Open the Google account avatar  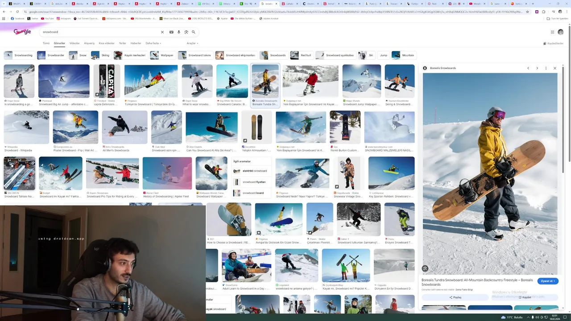pyautogui.click(x=561, y=32)
